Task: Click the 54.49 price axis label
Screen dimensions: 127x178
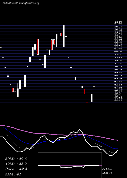Action: click(118, 36)
